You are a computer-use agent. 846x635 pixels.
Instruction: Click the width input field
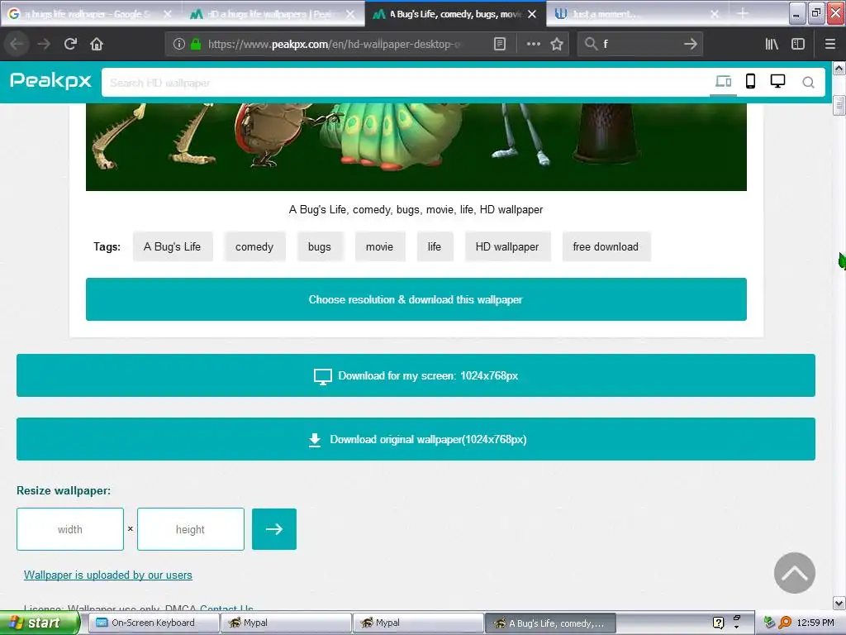(x=70, y=529)
